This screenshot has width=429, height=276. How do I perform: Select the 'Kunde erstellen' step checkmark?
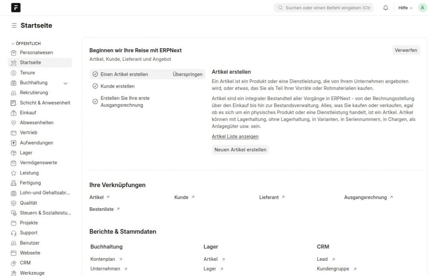95,86
